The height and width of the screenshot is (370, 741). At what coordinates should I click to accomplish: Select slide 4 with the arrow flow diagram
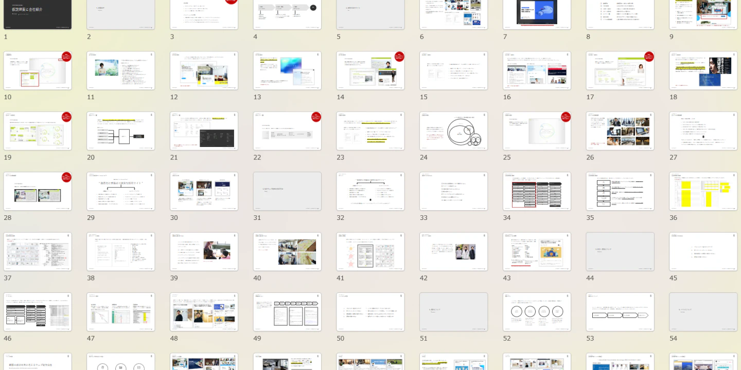click(287, 14)
